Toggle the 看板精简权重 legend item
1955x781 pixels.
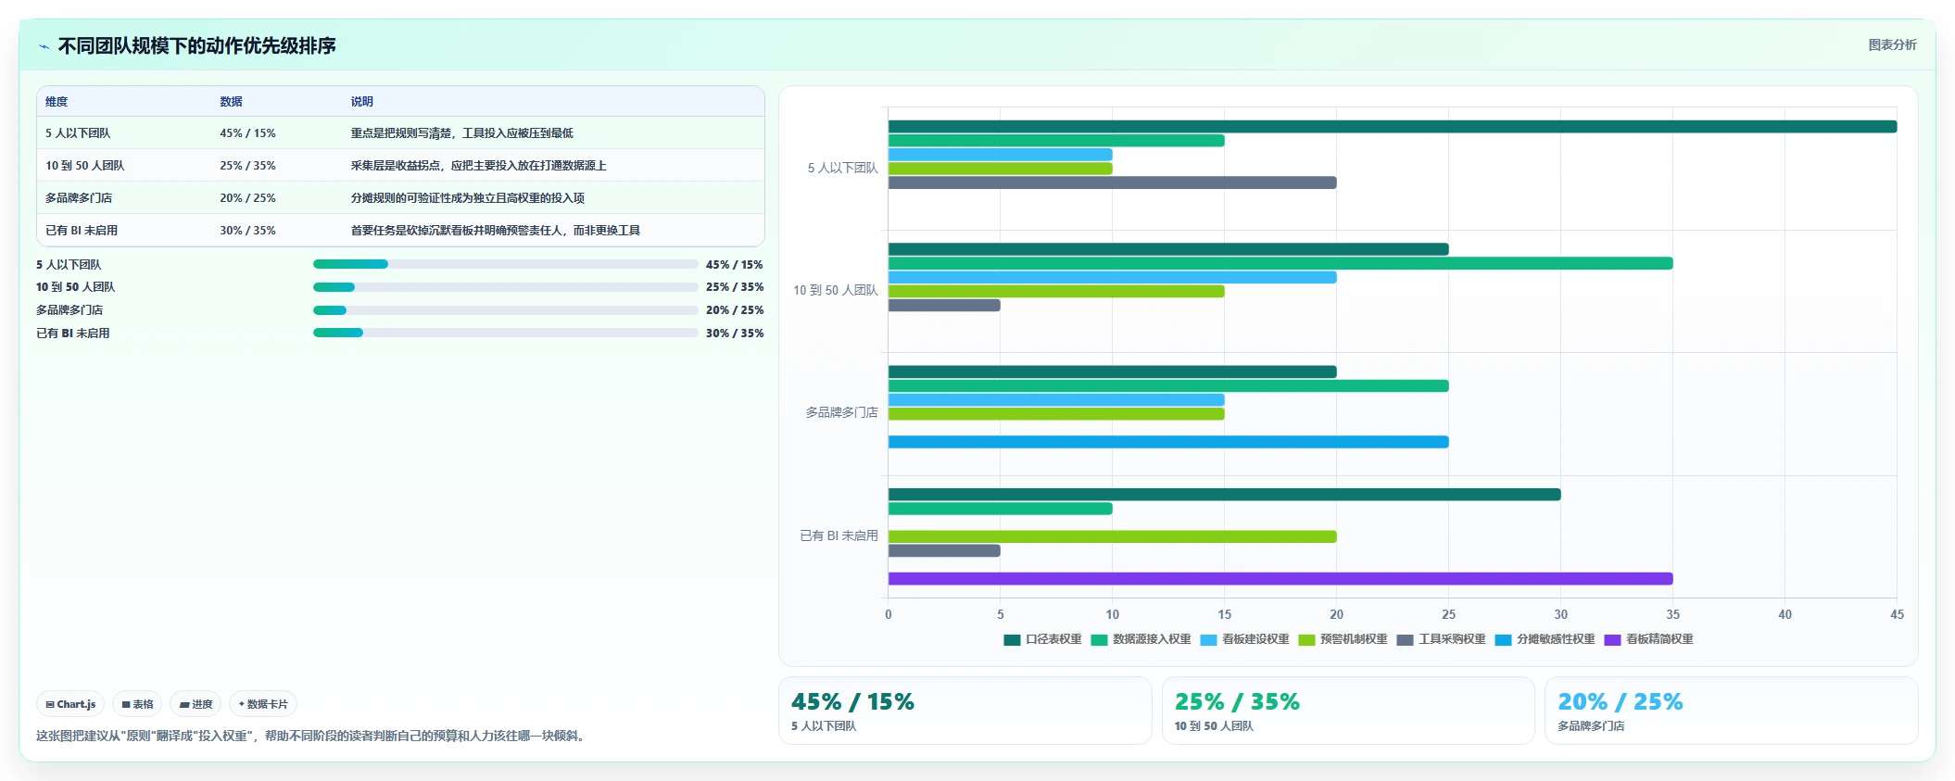click(x=1648, y=639)
